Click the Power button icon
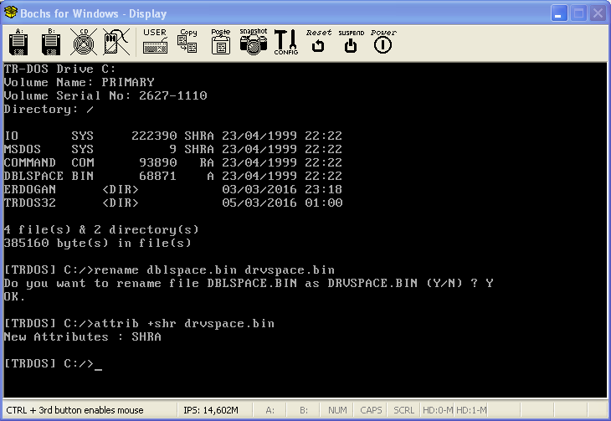Screen dimensions: 611x421 (383, 41)
